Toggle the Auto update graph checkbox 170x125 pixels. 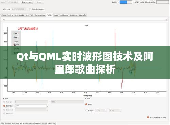(148, 117)
